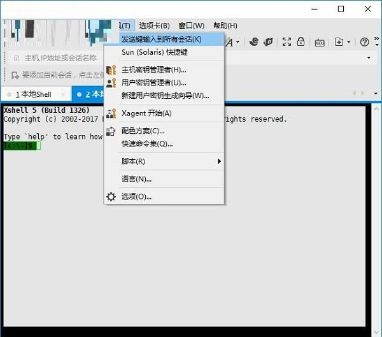382x337 pixels.
Task: Open help via the question mark icon
Action: click(x=364, y=42)
